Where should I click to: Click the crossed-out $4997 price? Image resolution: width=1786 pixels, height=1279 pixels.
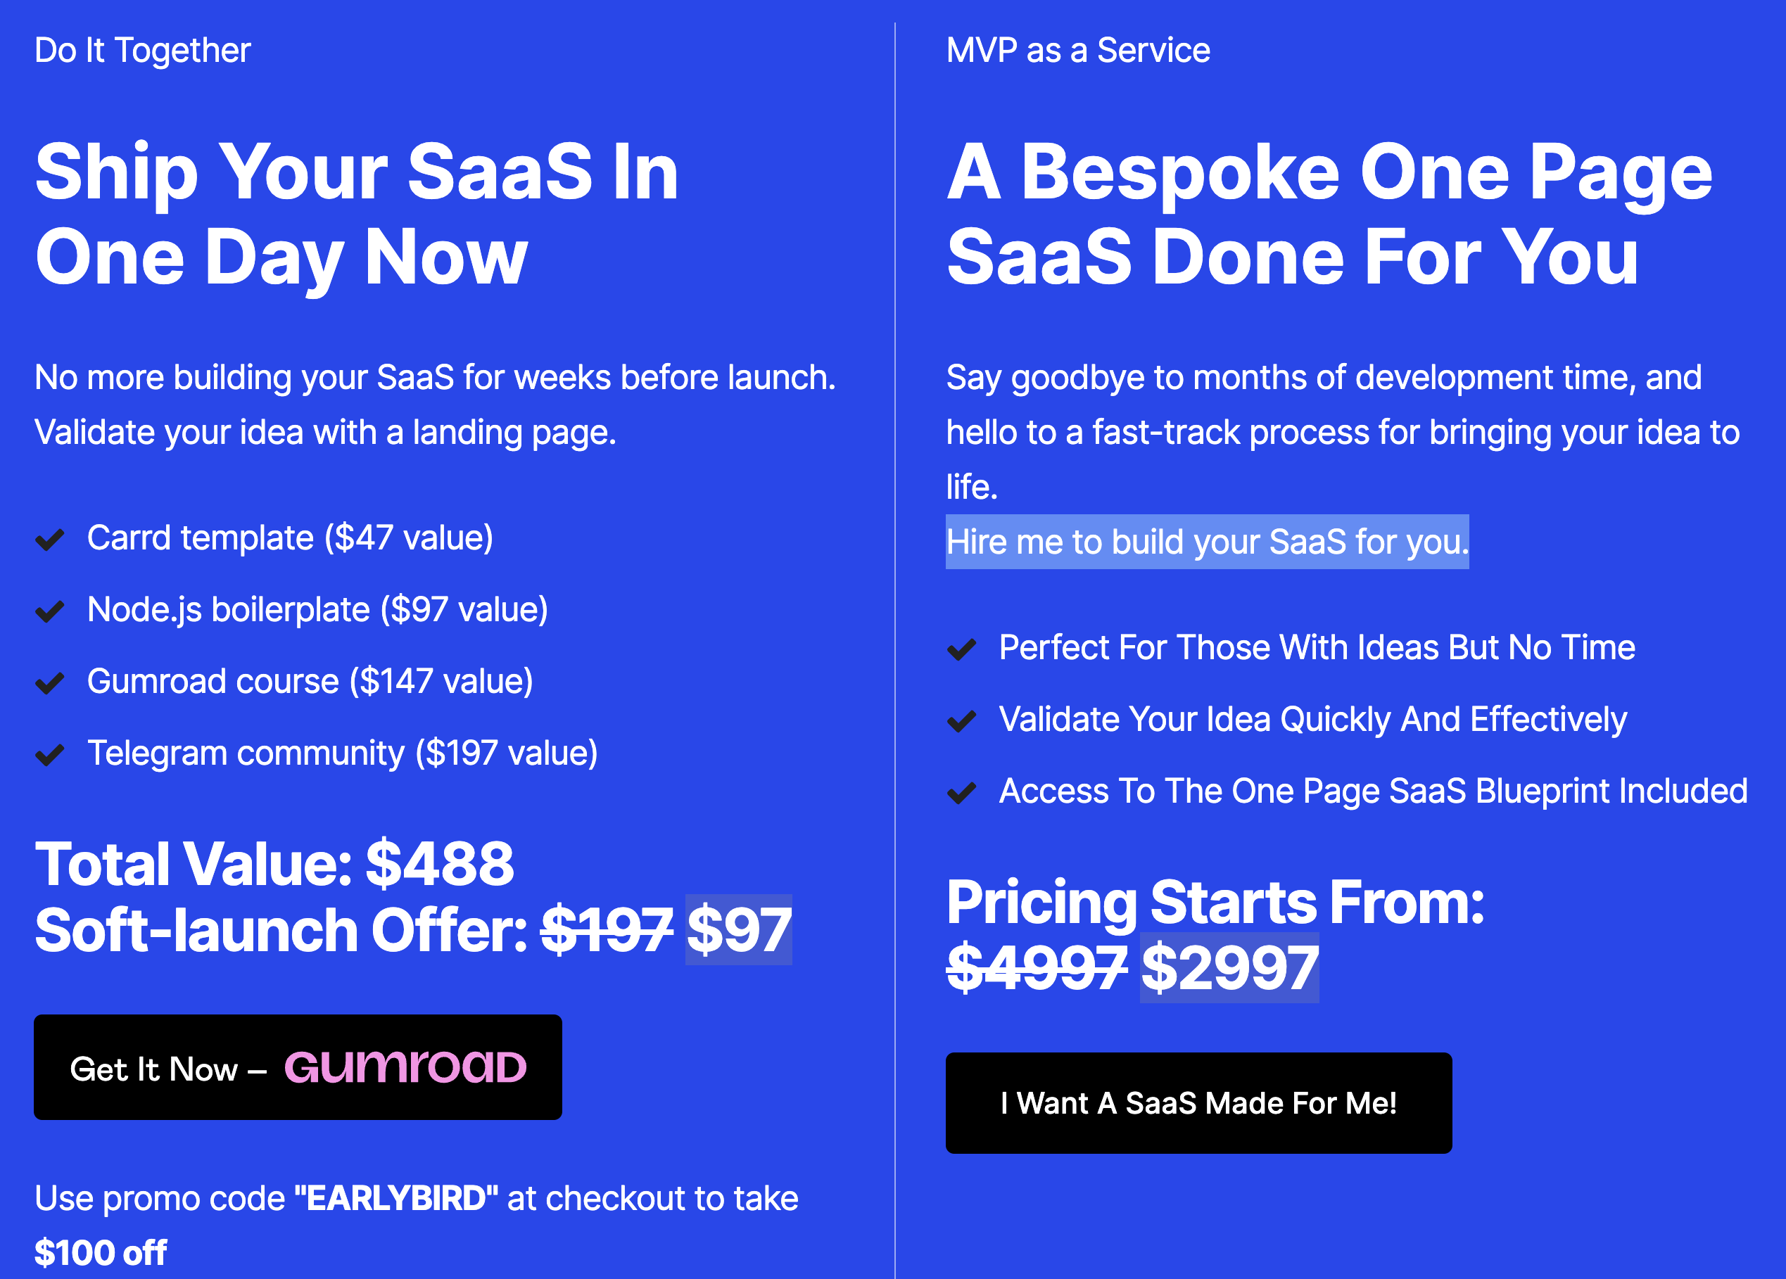pyautogui.click(x=1037, y=968)
